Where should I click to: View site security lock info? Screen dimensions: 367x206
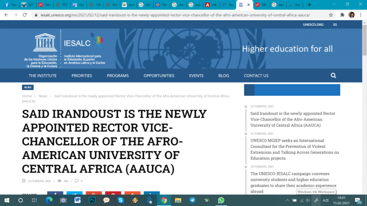[36, 15]
